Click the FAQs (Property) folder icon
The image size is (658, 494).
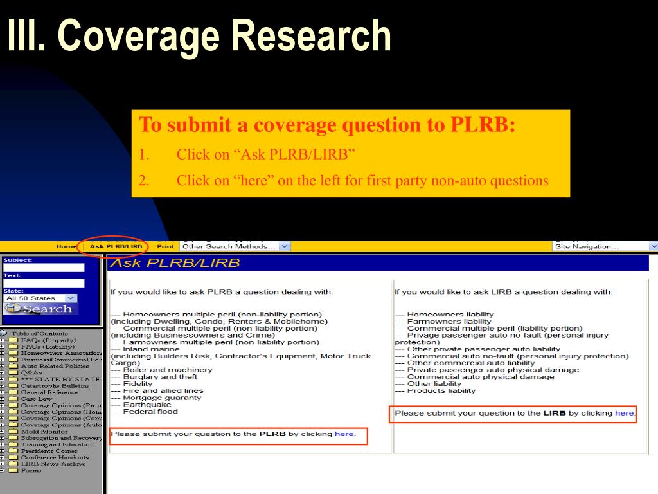14,340
